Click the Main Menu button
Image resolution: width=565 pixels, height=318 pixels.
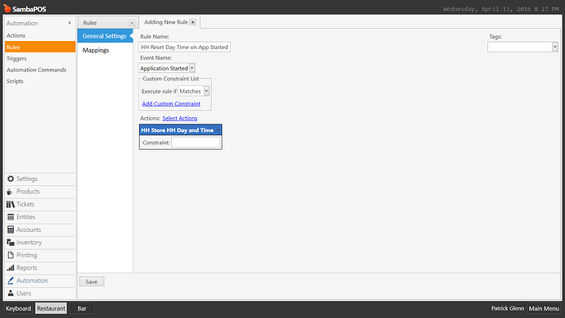coord(544,309)
